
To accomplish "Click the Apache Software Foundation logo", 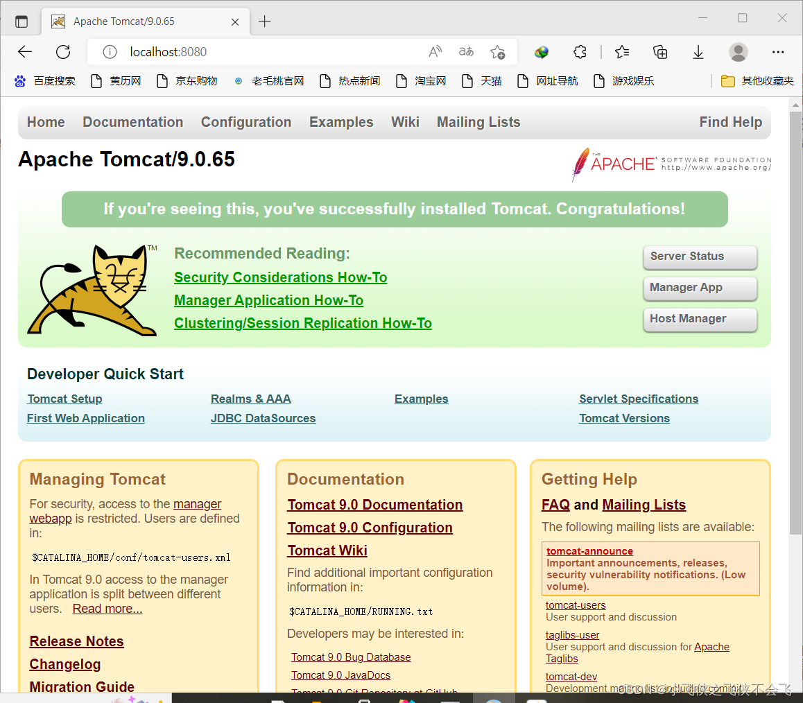I will click(671, 164).
